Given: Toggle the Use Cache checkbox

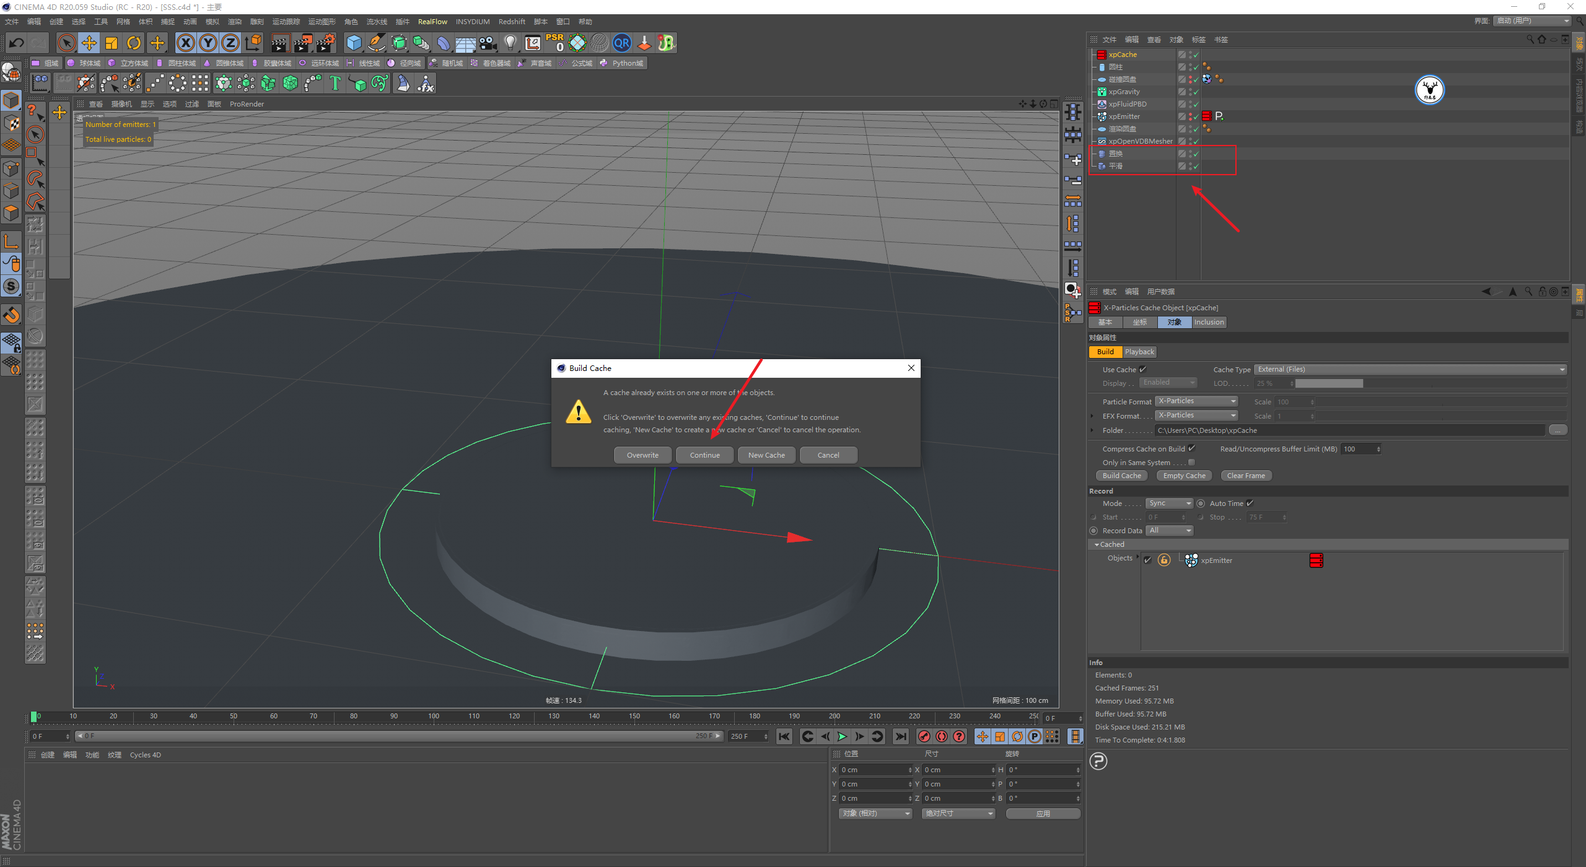Looking at the screenshot, I should pos(1142,370).
